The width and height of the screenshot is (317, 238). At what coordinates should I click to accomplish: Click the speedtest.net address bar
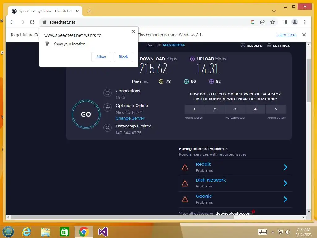point(145,22)
